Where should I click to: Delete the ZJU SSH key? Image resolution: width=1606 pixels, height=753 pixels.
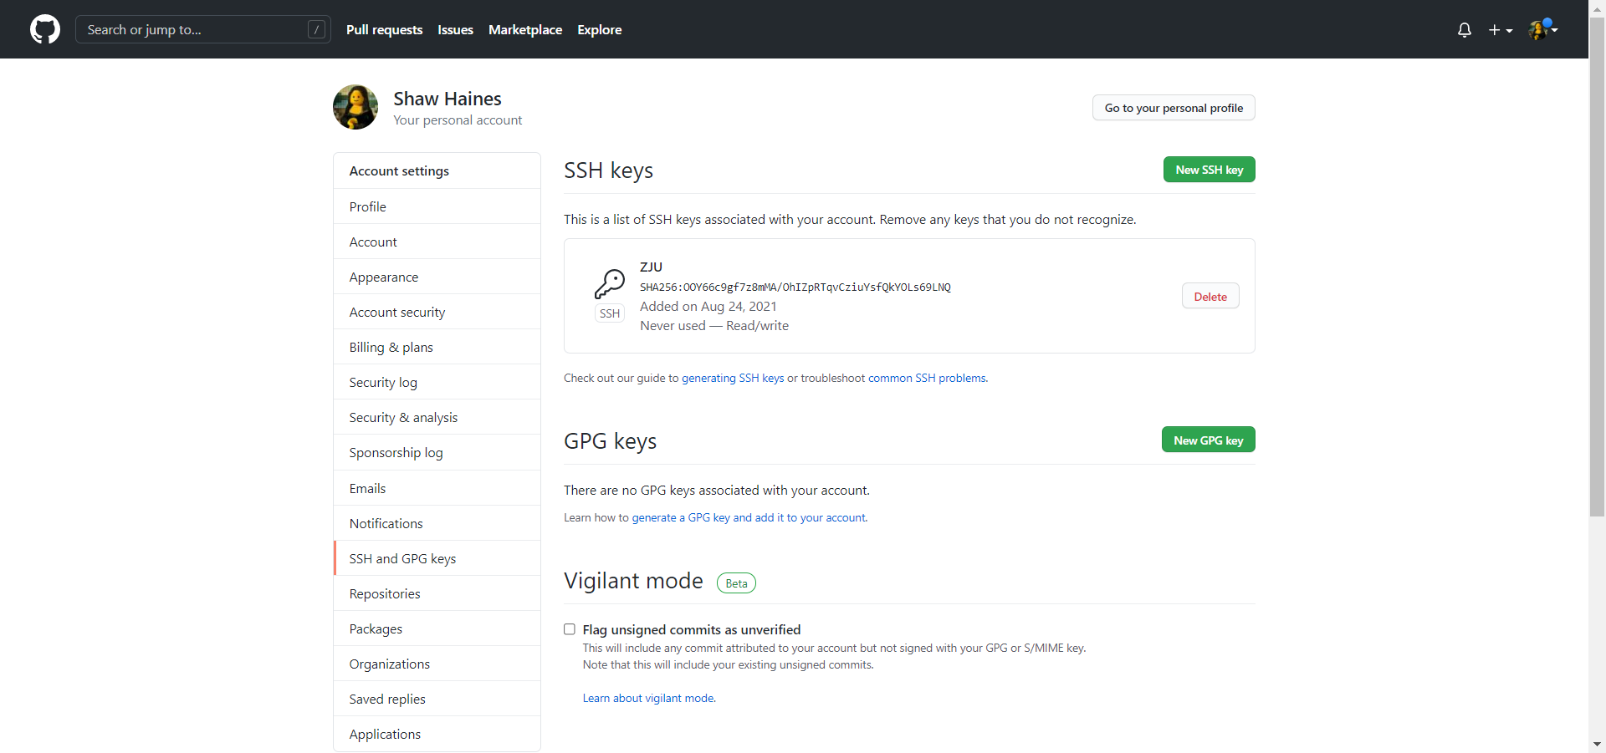tap(1210, 297)
